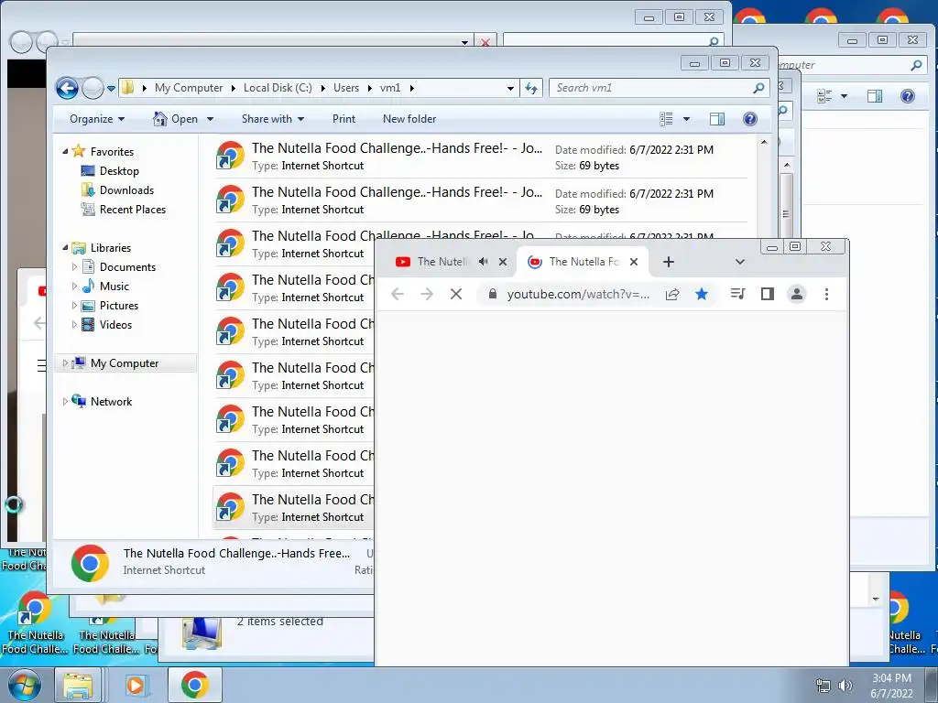
Task: Collapse the Libraries group
Action: 65,247
